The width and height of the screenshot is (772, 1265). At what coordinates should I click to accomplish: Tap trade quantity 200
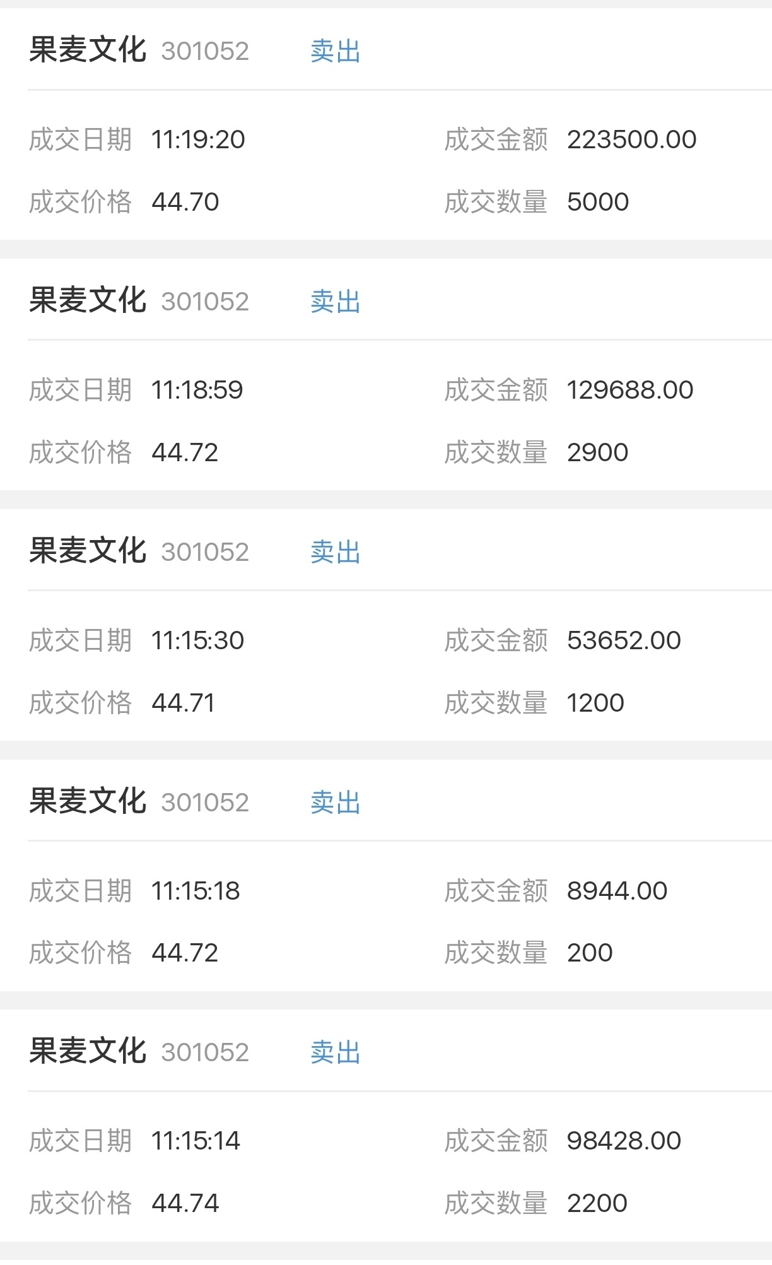(x=590, y=953)
